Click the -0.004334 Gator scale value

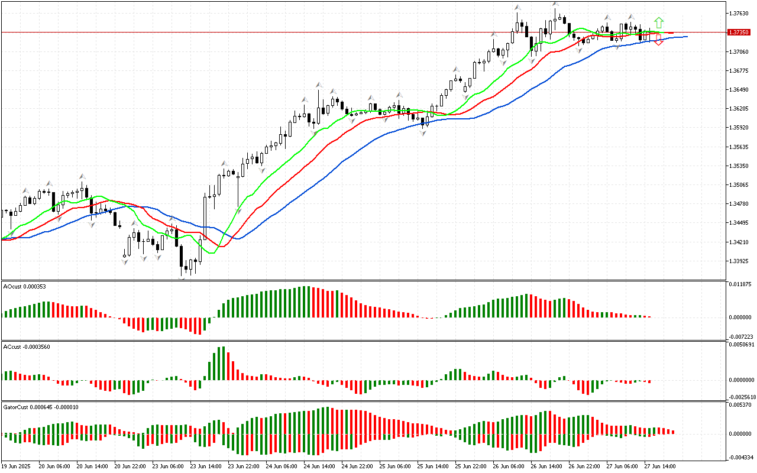click(x=739, y=457)
